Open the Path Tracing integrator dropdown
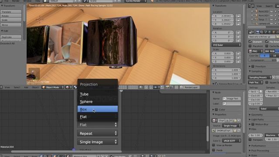 (255, 82)
